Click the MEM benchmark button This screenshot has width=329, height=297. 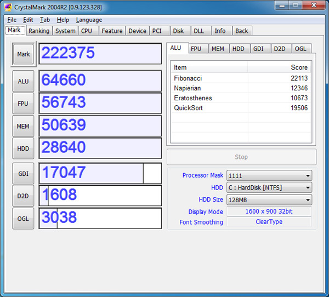click(x=23, y=126)
